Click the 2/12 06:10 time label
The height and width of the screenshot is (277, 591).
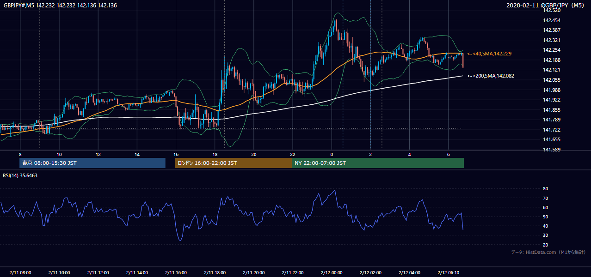[448, 272]
